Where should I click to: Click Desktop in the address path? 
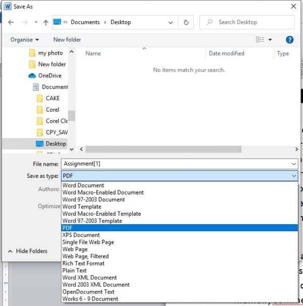click(x=121, y=22)
